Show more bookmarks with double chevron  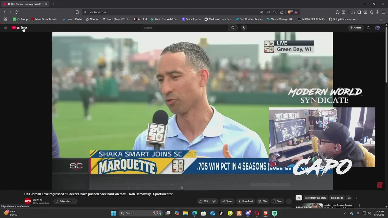(x=381, y=19)
